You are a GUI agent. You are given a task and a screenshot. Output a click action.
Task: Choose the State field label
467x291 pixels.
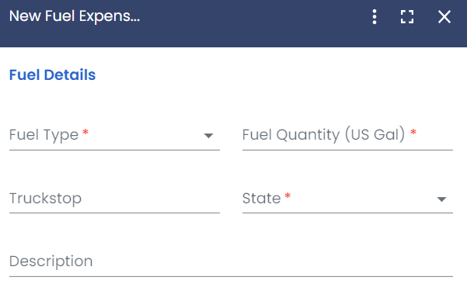coord(261,198)
